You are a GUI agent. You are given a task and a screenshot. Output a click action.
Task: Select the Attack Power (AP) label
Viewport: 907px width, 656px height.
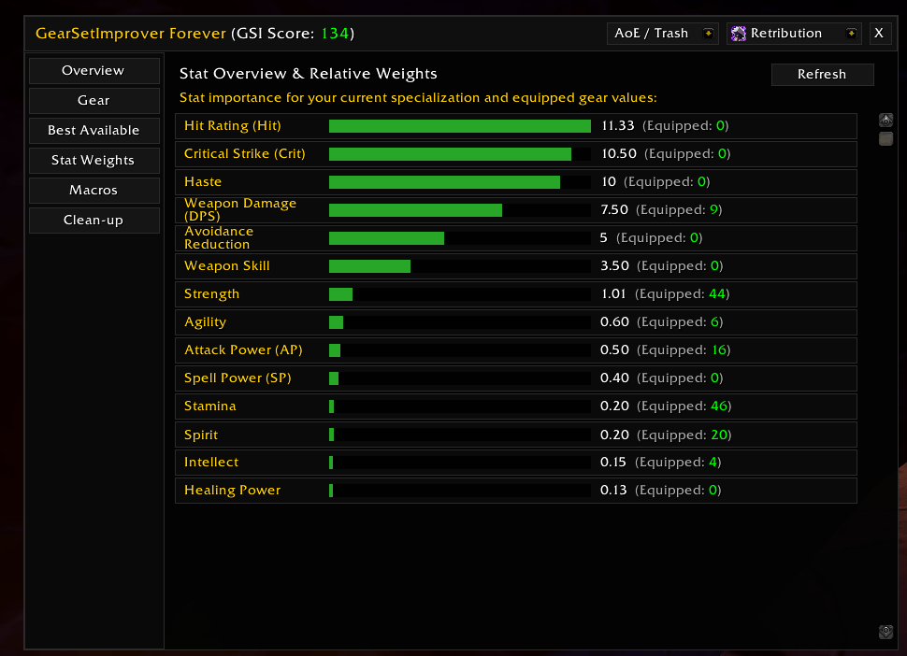[243, 350]
